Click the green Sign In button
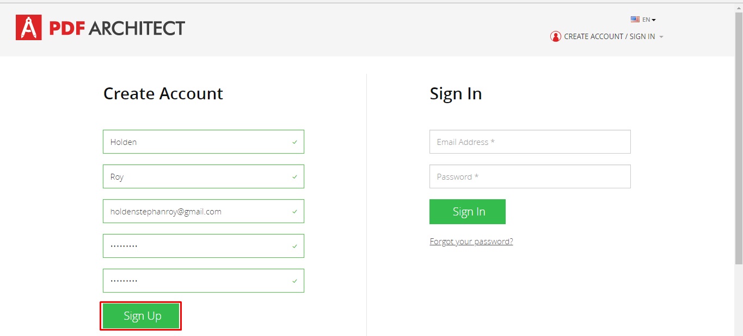 pyautogui.click(x=468, y=212)
